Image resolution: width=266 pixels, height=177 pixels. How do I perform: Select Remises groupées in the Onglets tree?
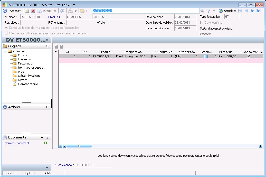[31, 68]
